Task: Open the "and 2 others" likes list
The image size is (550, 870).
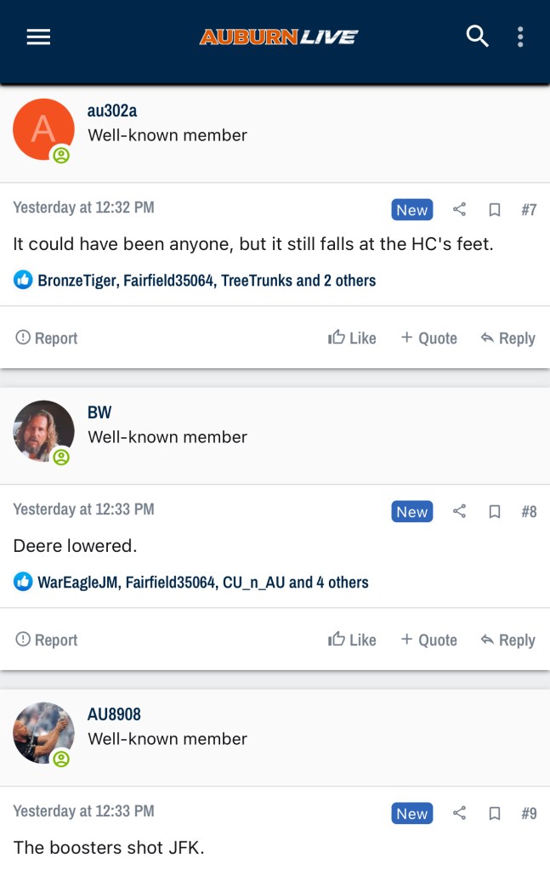Action: point(336,280)
